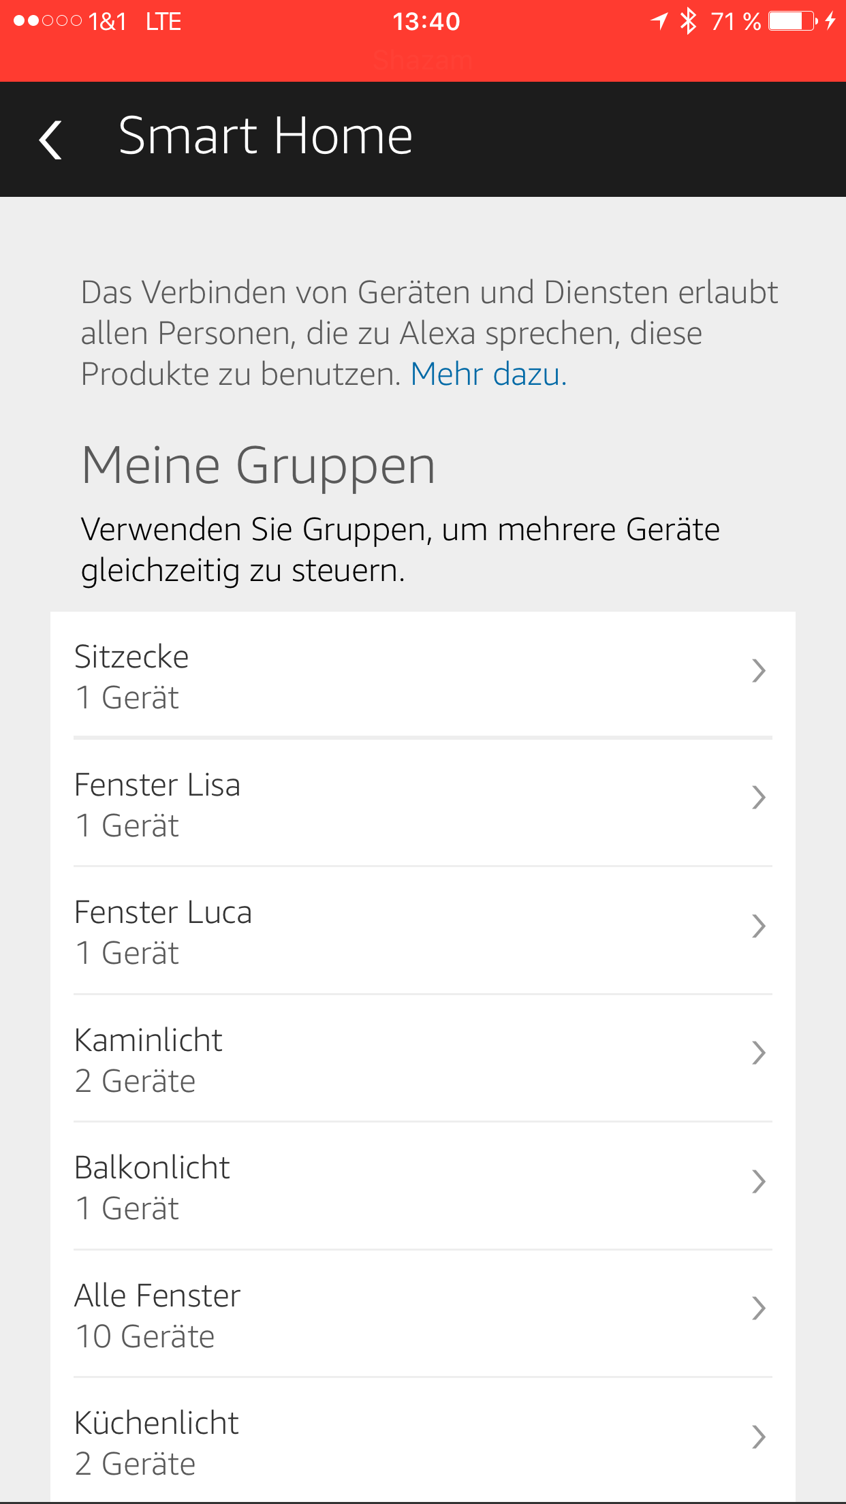Expand the Fenster Luca chevron

[x=759, y=926]
